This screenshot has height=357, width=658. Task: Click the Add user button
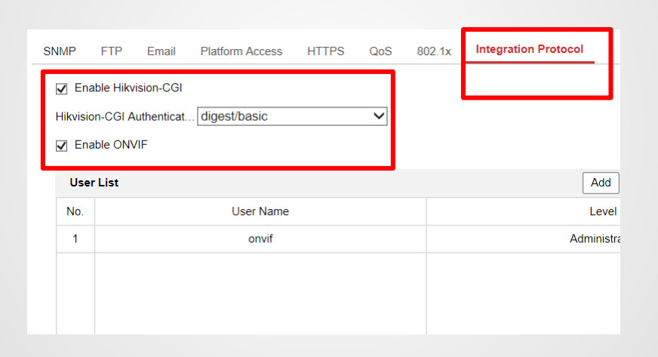tap(601, 183)
